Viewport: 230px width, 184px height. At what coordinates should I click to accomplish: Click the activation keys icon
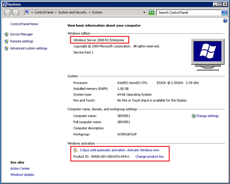(76, 150)
